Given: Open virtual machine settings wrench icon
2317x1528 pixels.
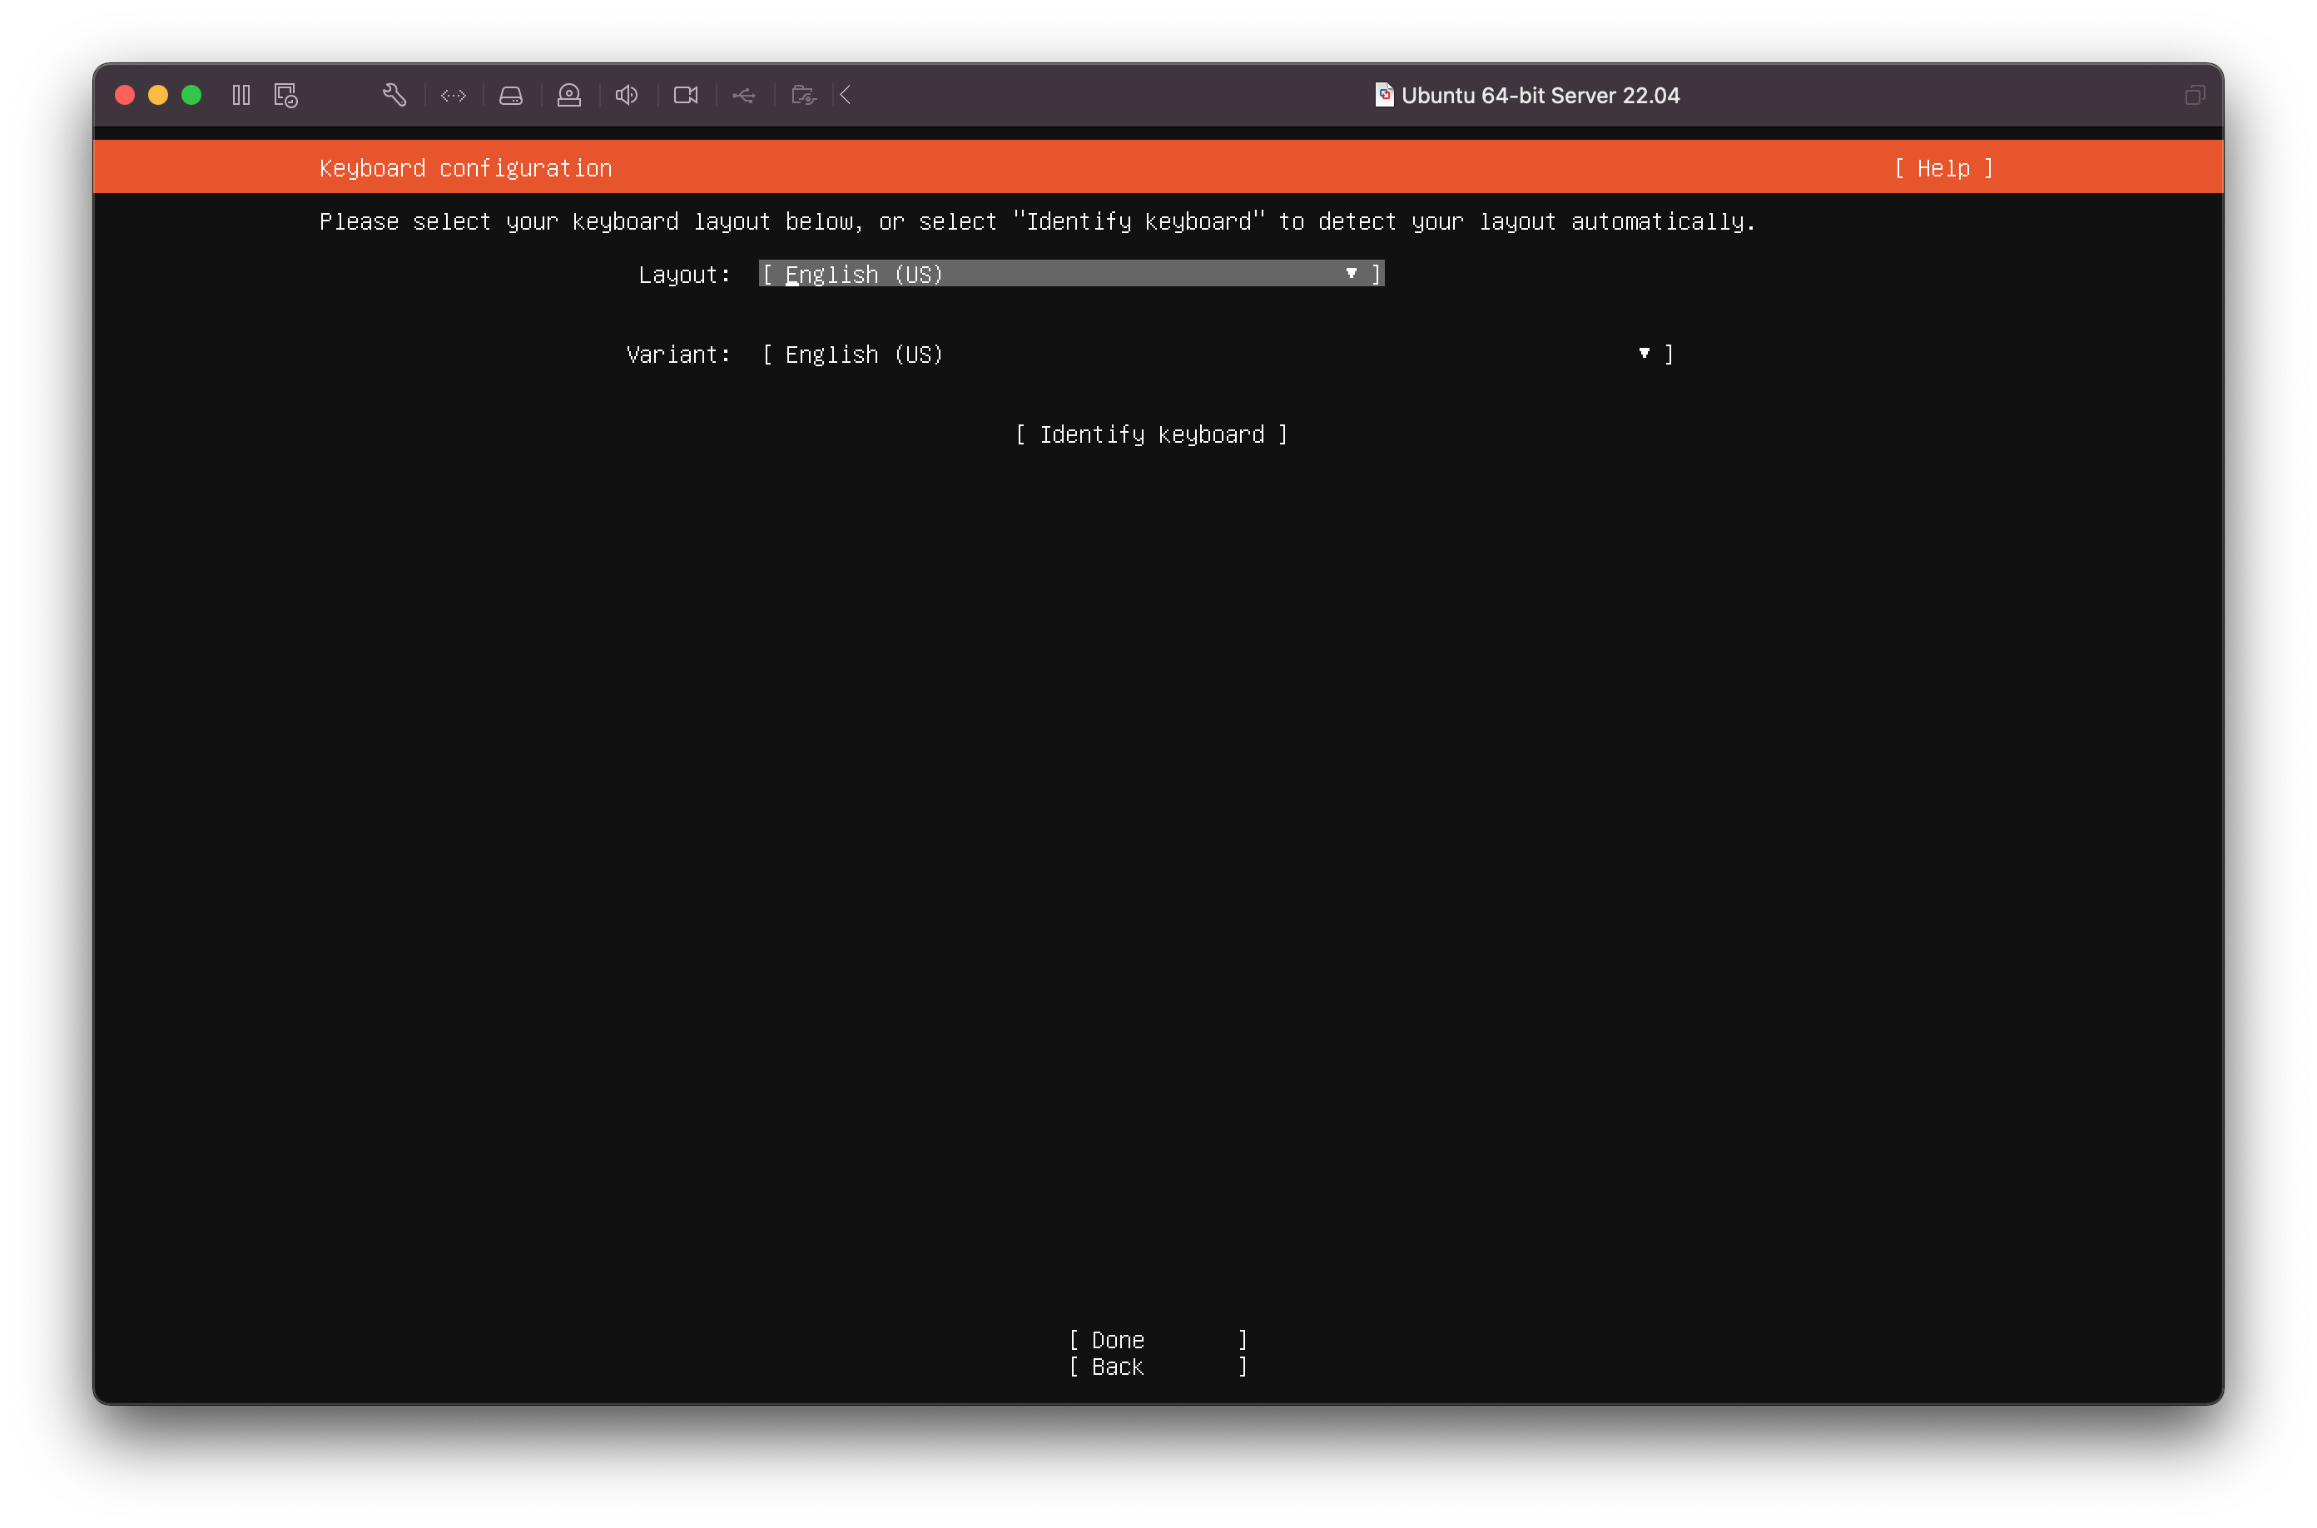Looking at the screenshot, I should pyautogui.click(x=394, y=95).
